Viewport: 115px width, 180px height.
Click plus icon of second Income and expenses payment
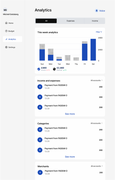(40, 97)
